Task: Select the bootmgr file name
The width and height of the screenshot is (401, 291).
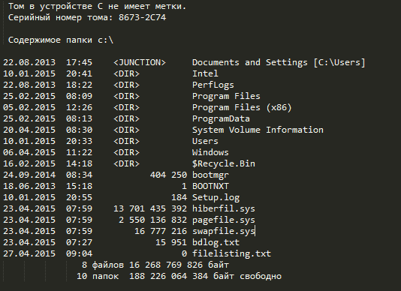Action: click(x=210, y=175)
